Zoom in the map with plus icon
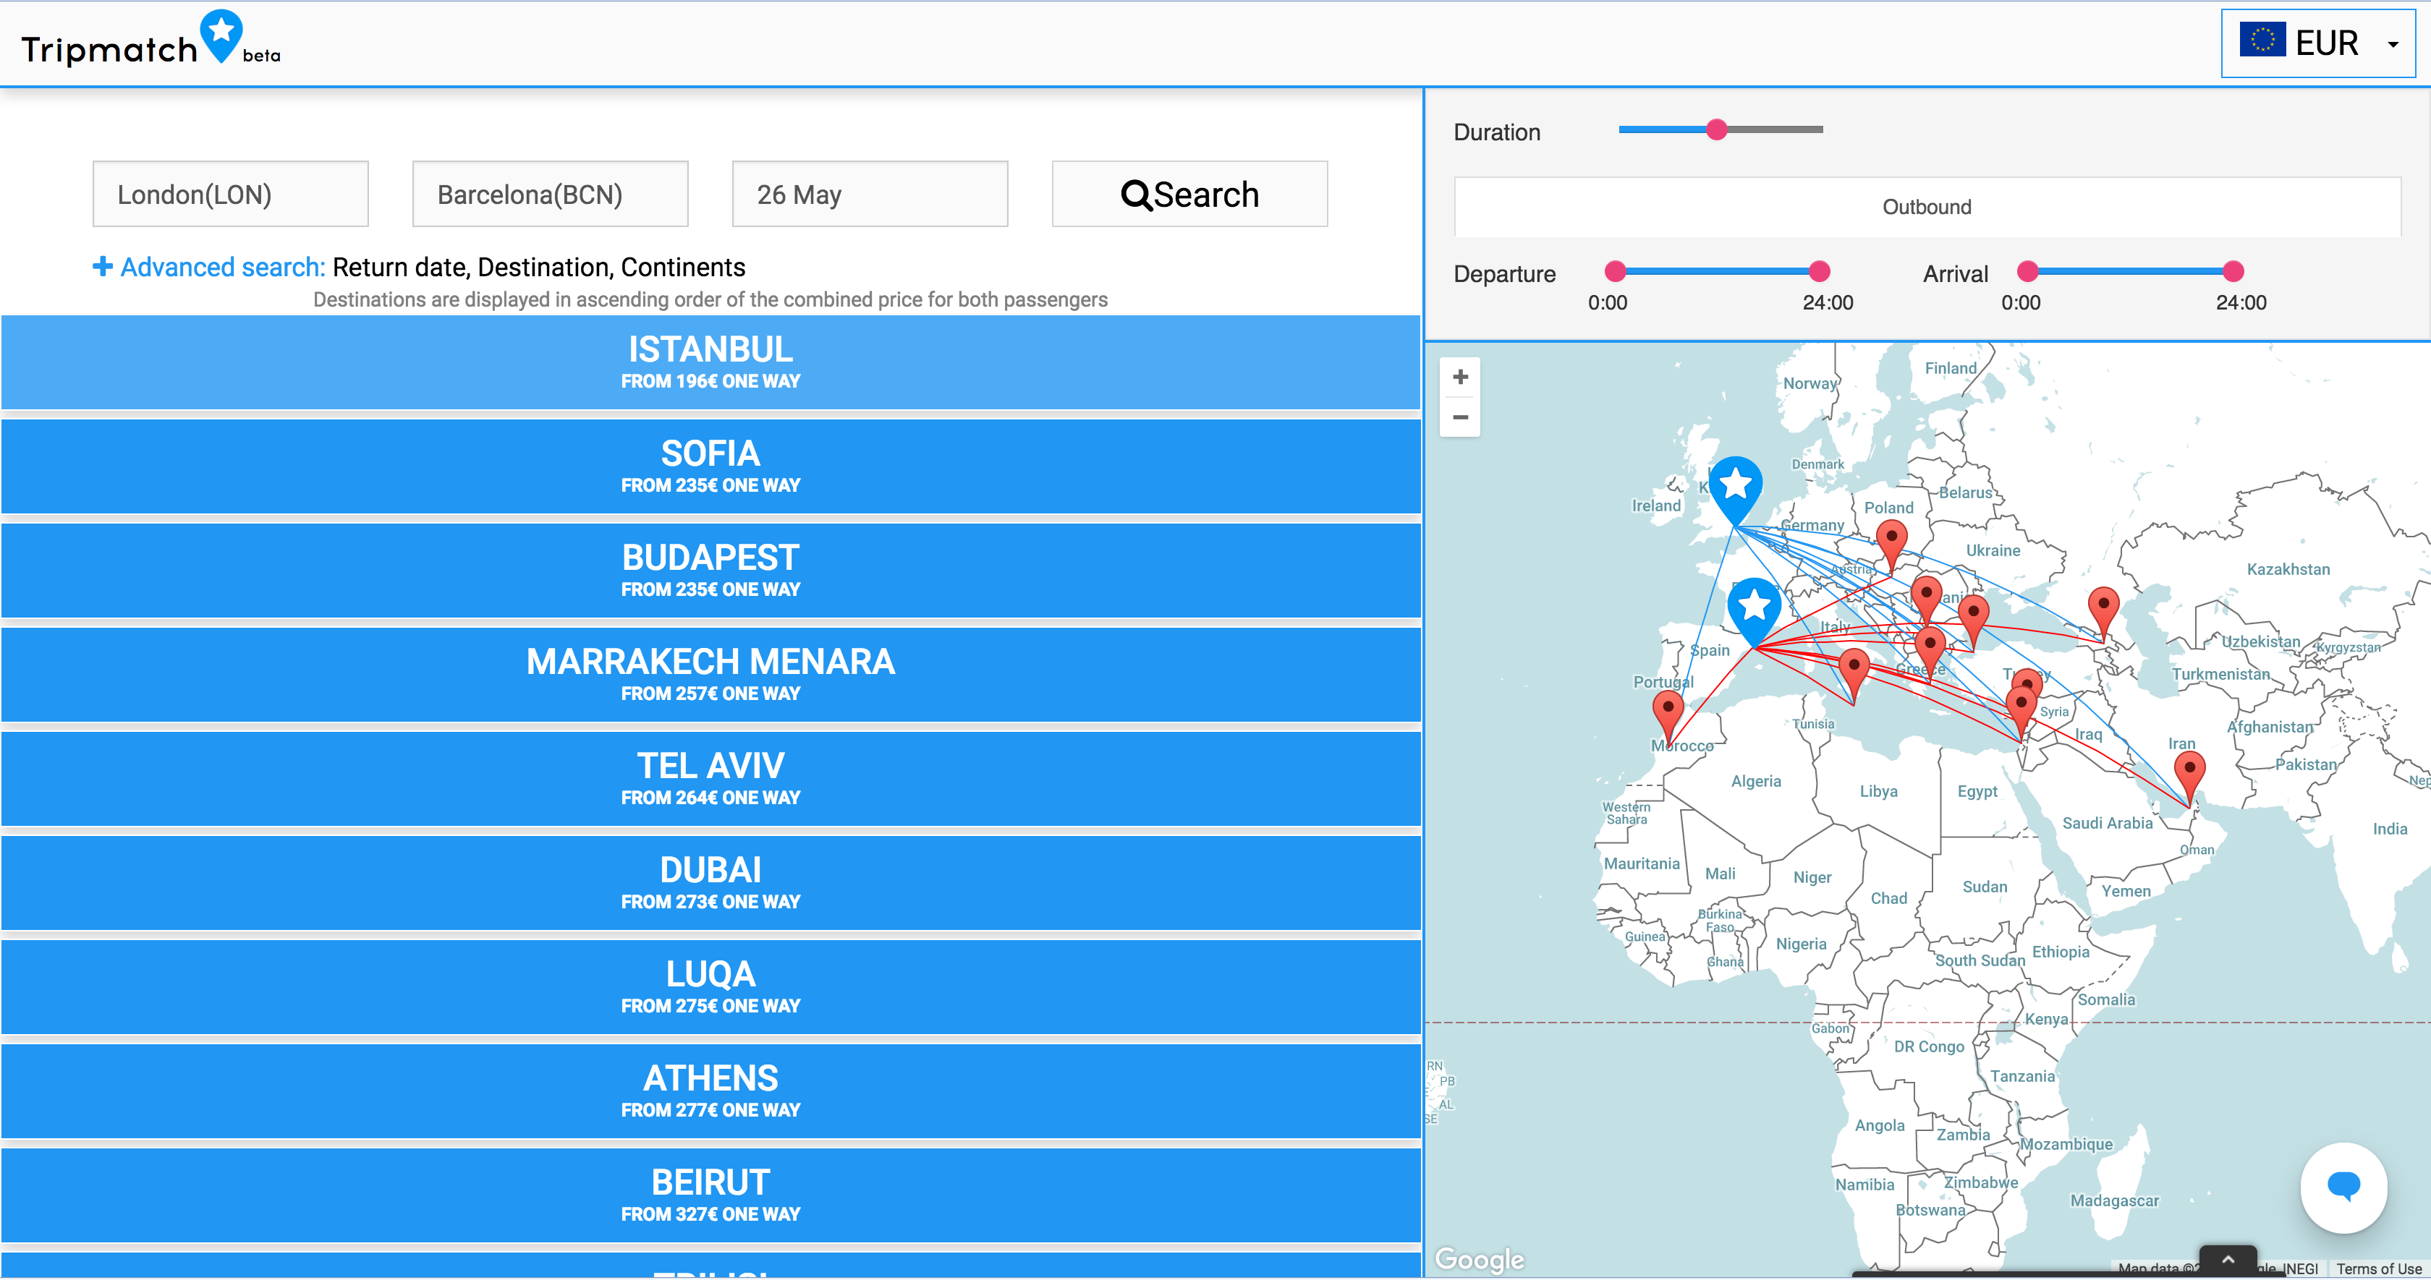2431x1280 pixels. pos(1460,377)
